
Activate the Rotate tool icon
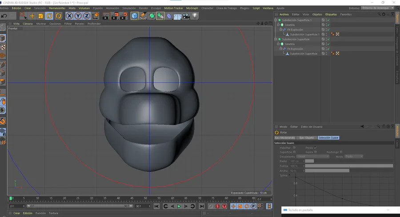tap(49, 16)
